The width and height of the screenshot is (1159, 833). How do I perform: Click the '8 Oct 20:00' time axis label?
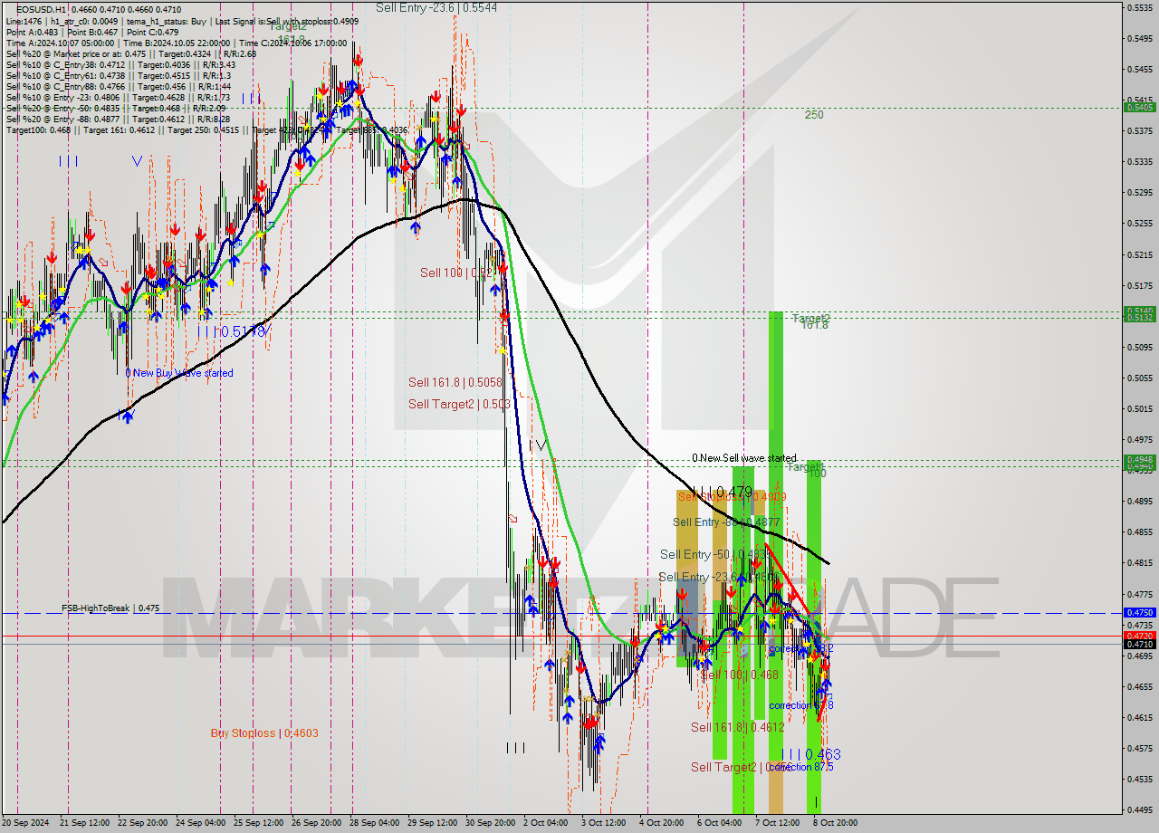(x=836, y=823)
